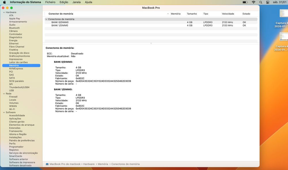Click the Desativado ECC value
Image resolution: width=288 pixels, height=170 pixels.
(77, 54)
